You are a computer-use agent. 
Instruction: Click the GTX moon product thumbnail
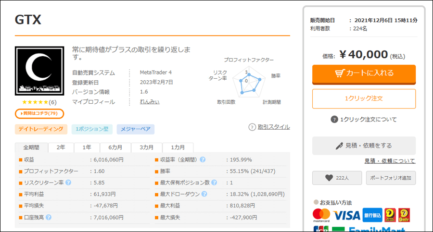point(39,71)
